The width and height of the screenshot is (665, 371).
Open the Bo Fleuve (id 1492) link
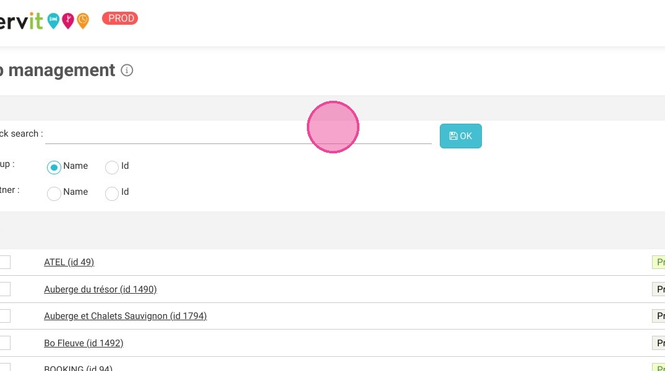click(x=84, y=343)
